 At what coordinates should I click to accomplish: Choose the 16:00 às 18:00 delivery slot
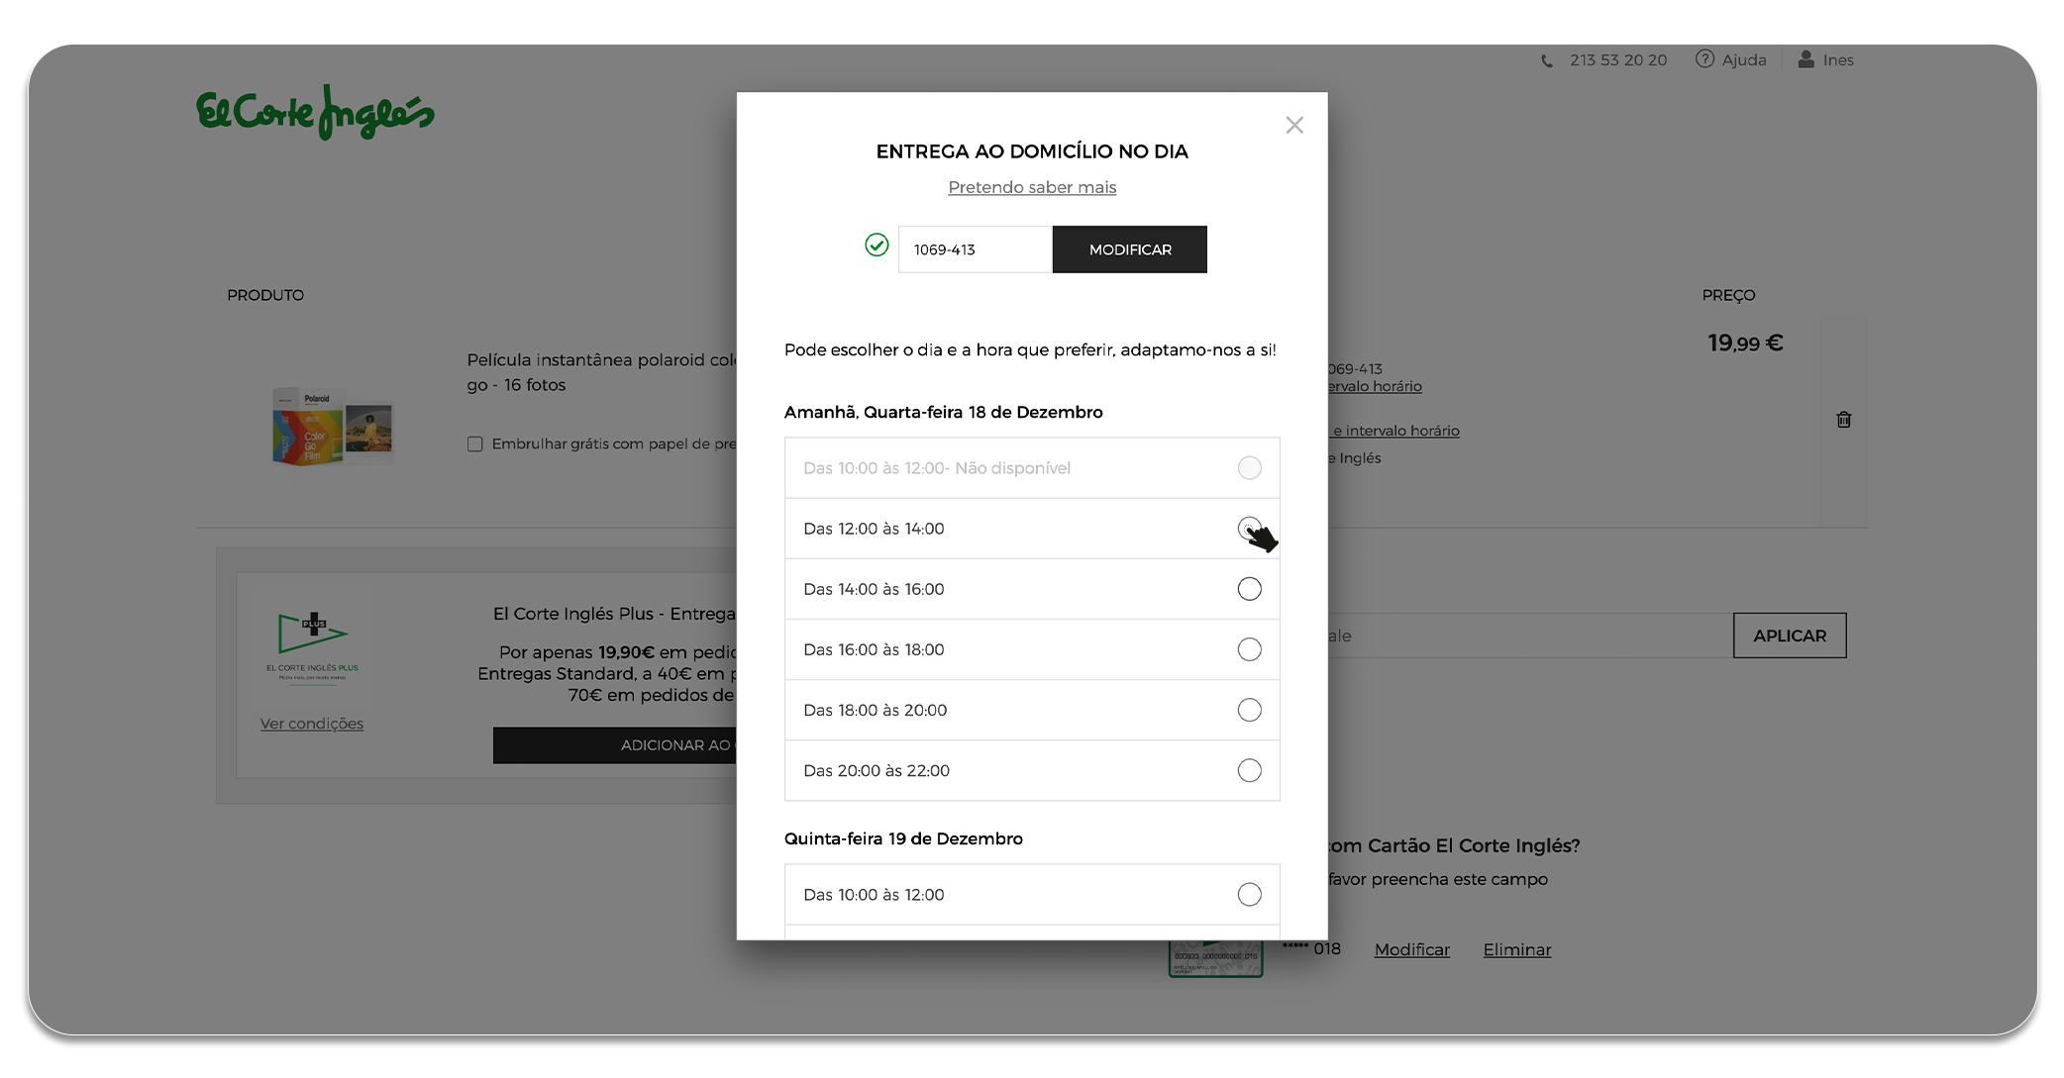coord(1249,649)
